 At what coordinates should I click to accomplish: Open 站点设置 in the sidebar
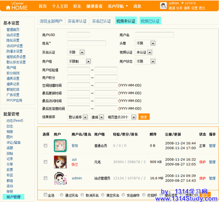13,35
